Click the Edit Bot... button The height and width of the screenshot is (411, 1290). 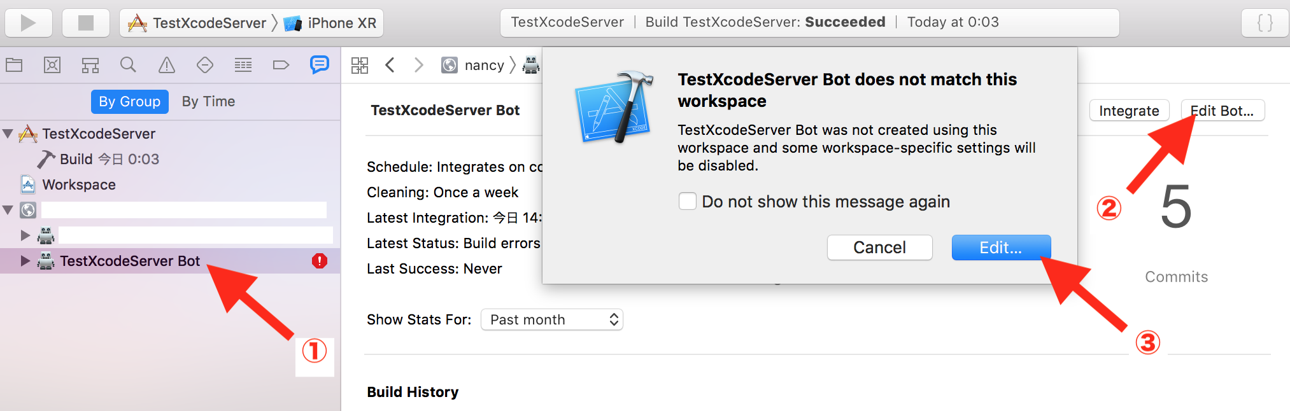pyautogui.click(x=1223, y=111)
